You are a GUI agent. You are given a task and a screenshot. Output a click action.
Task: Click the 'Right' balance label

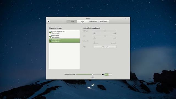115,34
